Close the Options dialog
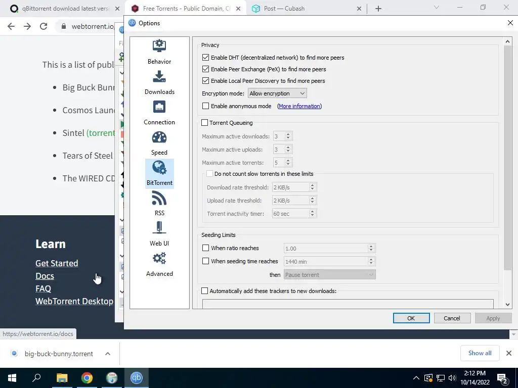Image resolution: width=518 pixels, height=388 pixels. [510, 23]
